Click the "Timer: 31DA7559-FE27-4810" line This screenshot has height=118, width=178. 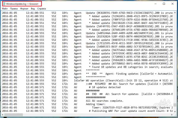87,108
